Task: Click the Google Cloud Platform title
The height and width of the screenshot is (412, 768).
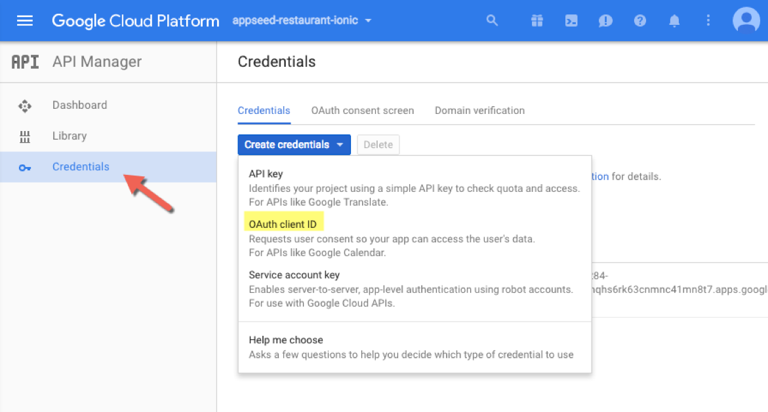Action: (x=136, y=20)
